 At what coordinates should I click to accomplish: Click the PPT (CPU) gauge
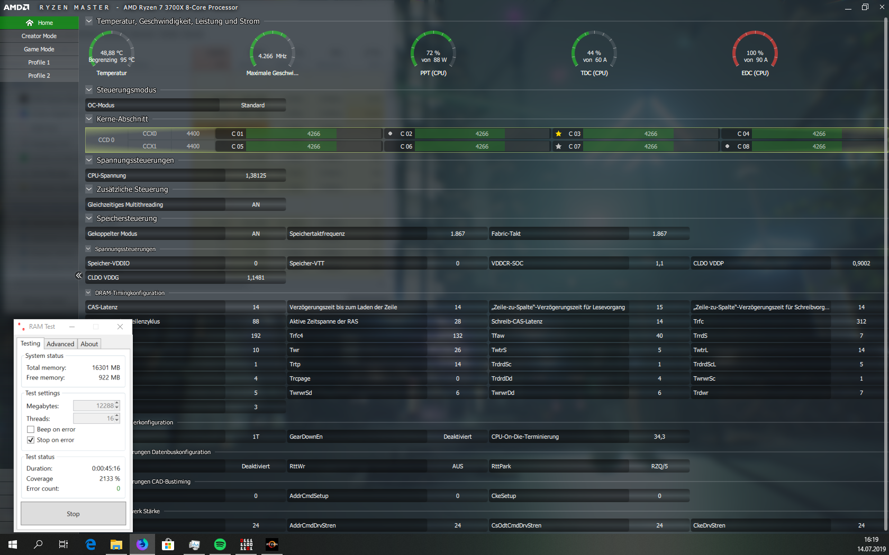pos(433,53)
